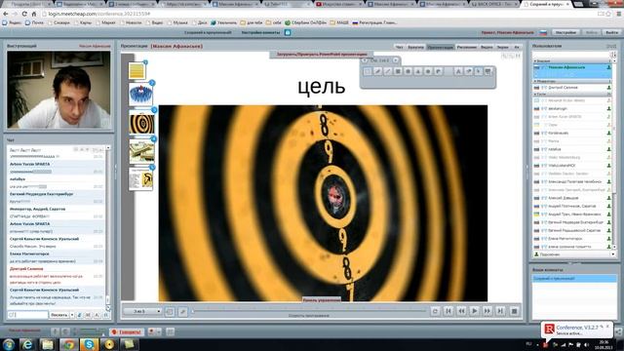Select the rectangular selection drawing tool
The image size is (624, 351).
point(368,71)
